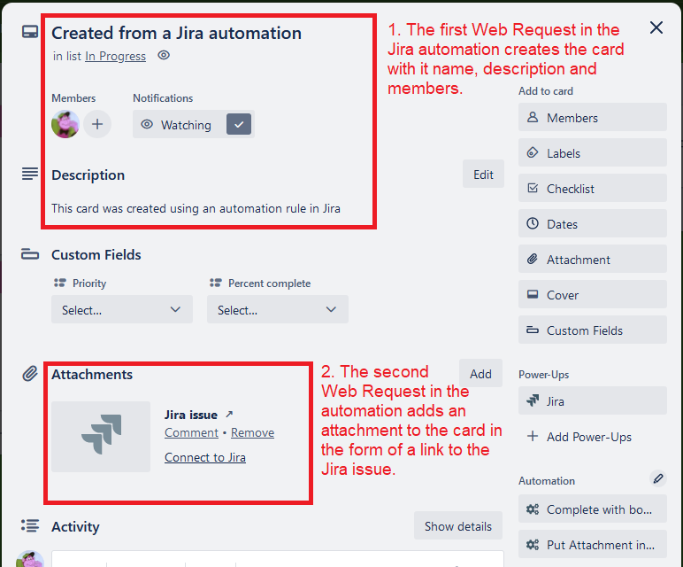Add a member with the plus button
Viewport: 683px width, 567px height.
(97, 124)
